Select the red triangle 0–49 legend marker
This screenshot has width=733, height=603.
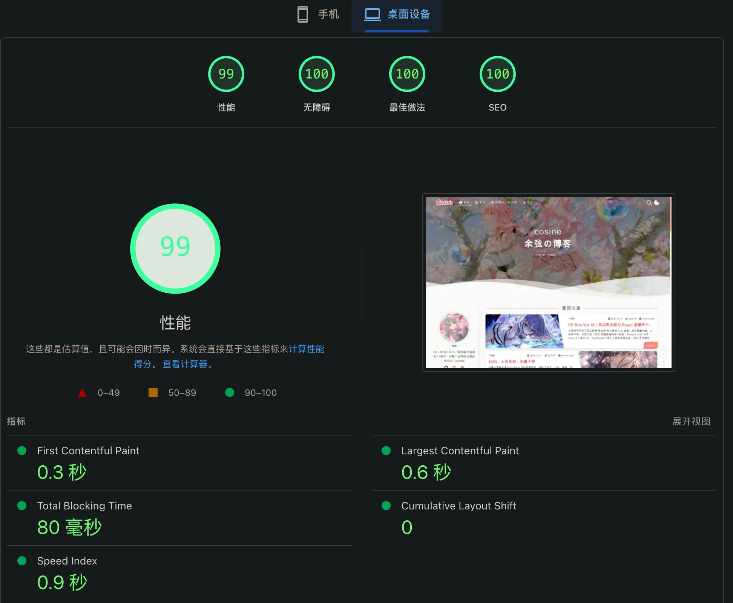tap(82, 393)
